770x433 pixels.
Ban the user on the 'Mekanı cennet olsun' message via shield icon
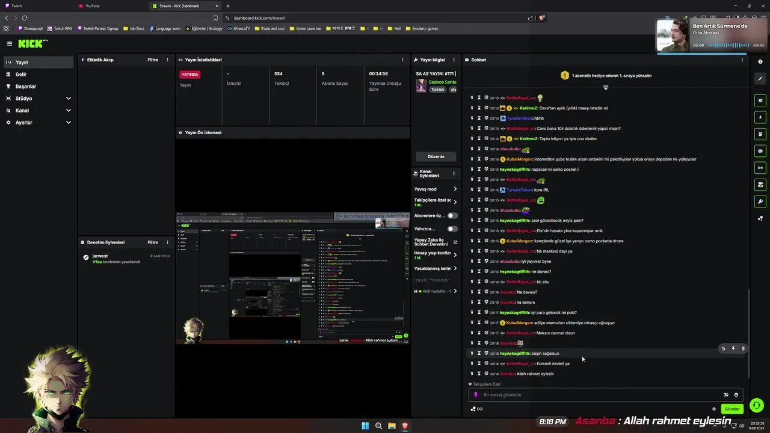pyautogui.click(x=486, y=333)
